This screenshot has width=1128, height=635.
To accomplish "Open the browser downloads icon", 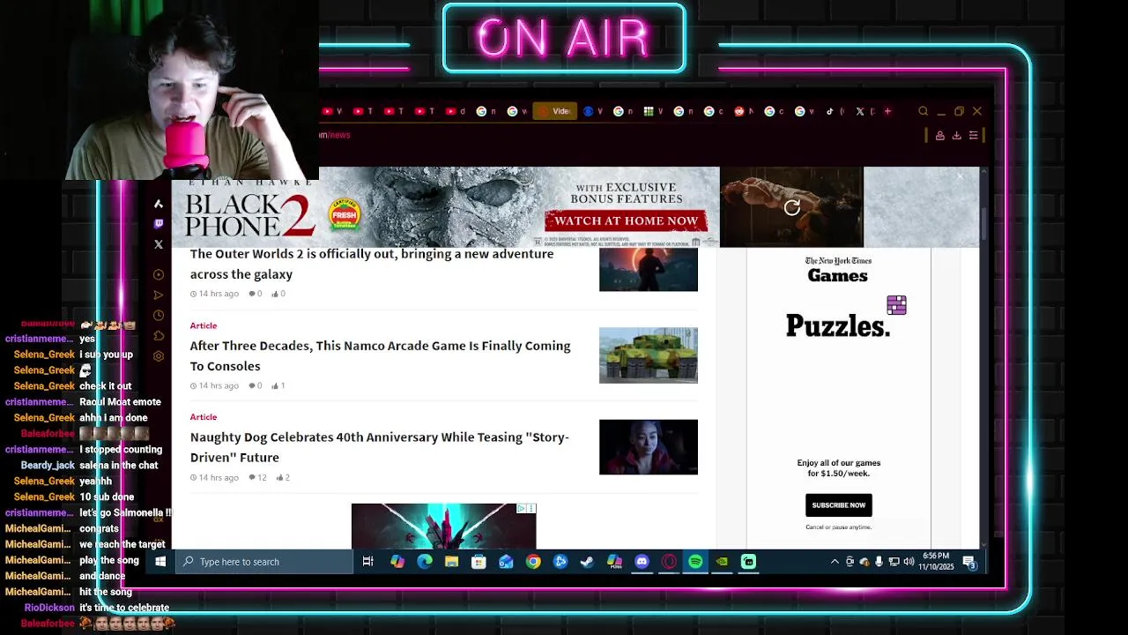I will 956,135.
